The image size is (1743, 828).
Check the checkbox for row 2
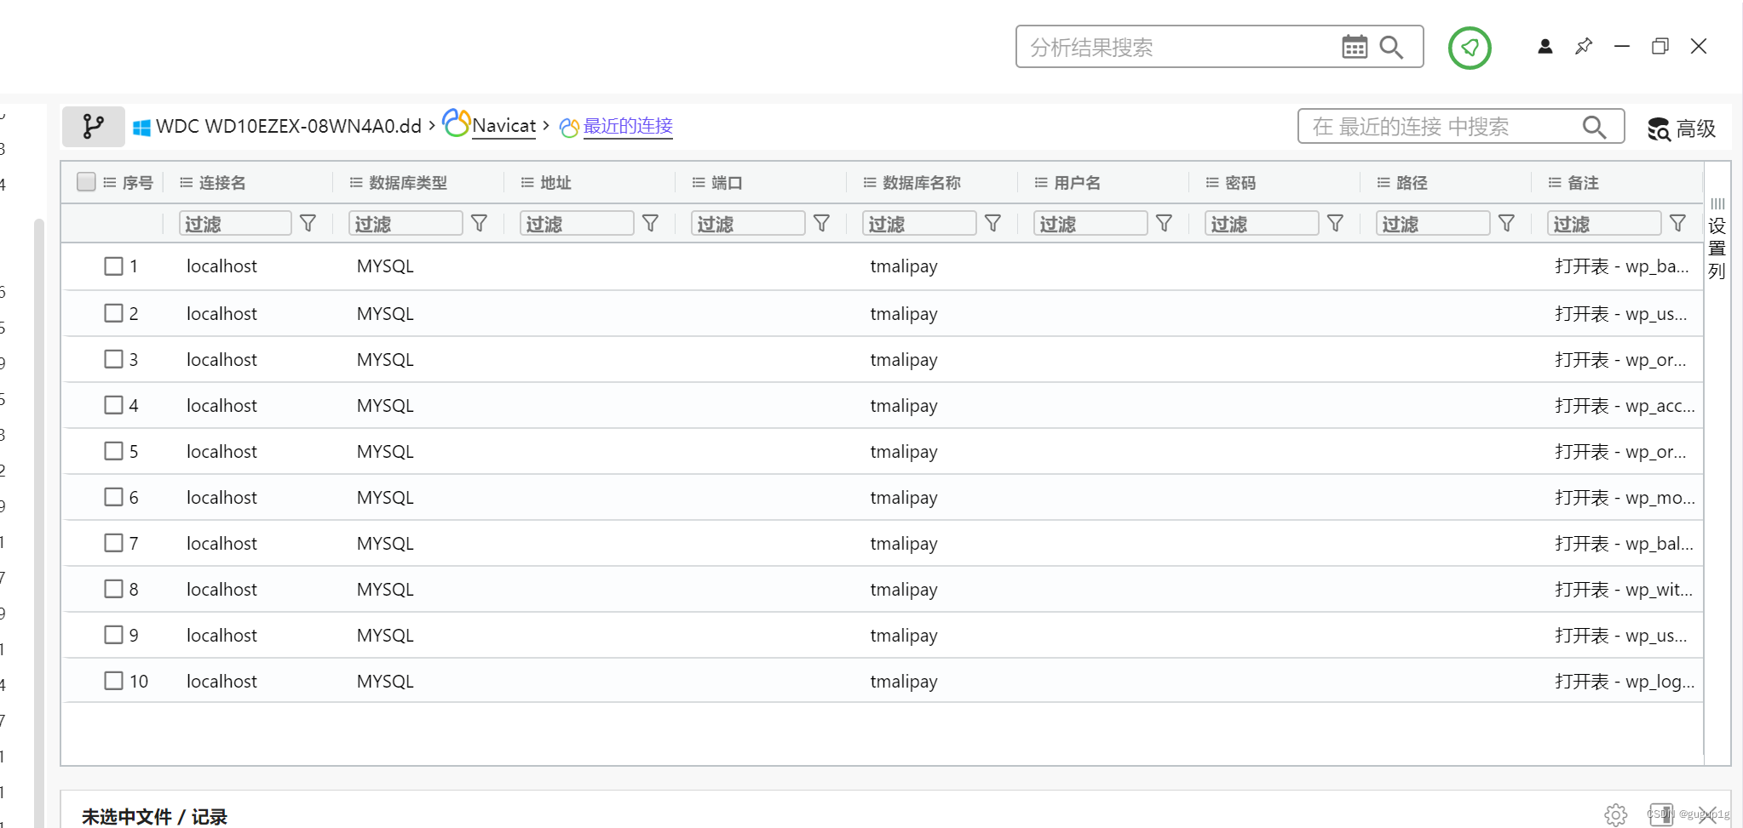[x=113, y=313]
